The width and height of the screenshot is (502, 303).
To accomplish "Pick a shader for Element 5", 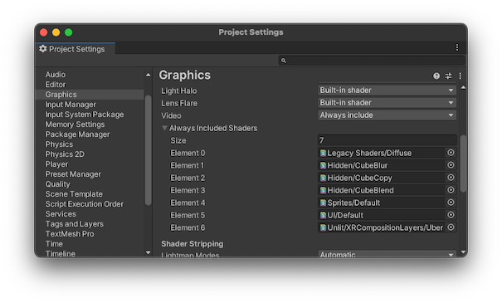I will (x=451, y=215).
